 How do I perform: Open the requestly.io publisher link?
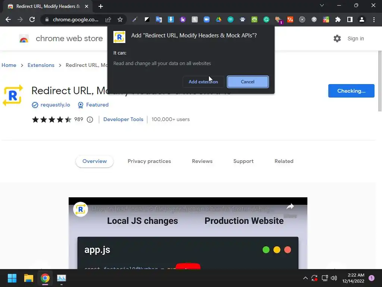click(55, 105)
